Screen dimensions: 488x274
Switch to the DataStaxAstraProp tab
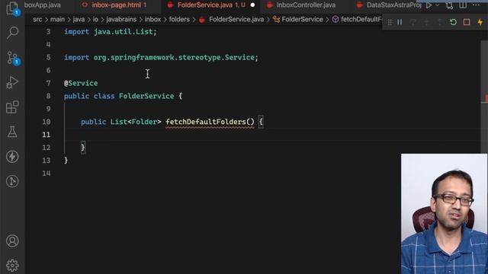pos(389,5)
